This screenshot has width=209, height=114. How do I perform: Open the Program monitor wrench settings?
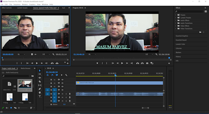tap(156, 54)
